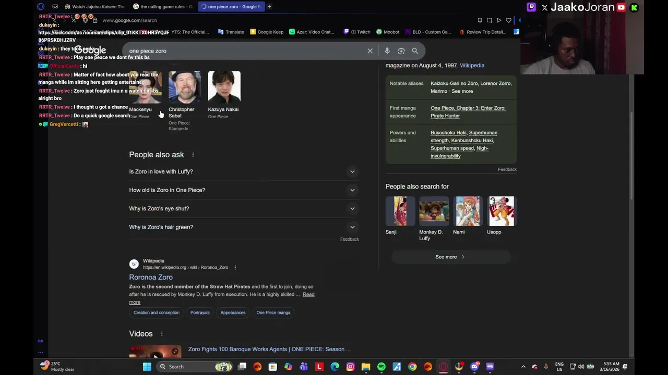Open Spotify from the taskbar
Screen dimensions: 668x375
coord(381,367)
